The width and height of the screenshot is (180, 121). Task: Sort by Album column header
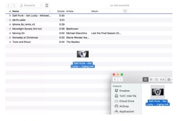[95, 11]
